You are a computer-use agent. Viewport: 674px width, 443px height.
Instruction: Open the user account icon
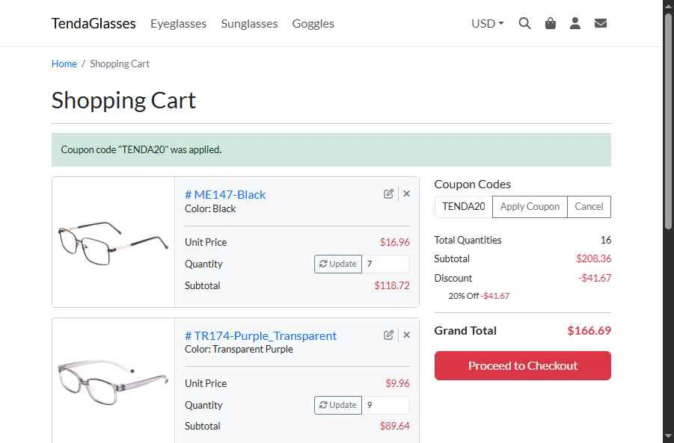click(575, 23)
